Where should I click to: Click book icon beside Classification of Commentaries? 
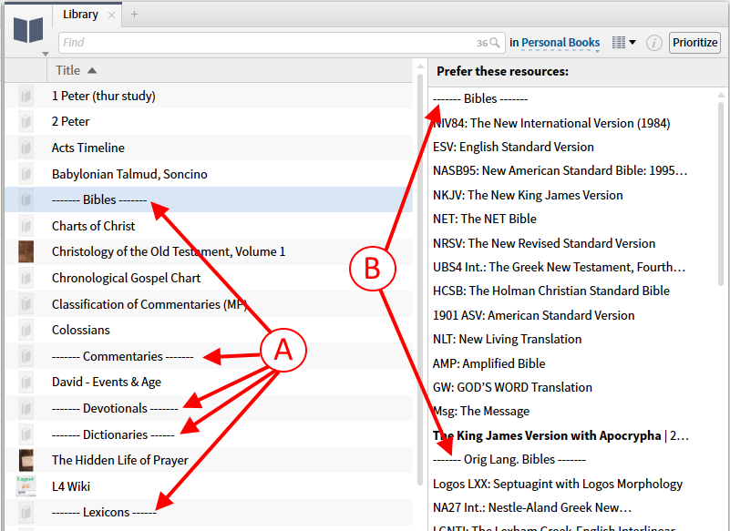tap(26, 304)
